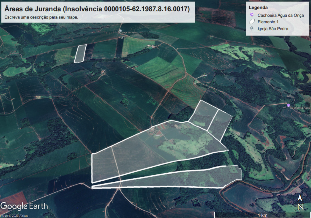Click the gray Igreja São Pedro legend icon
Screen dimensions: 311x218
(251, 29)
